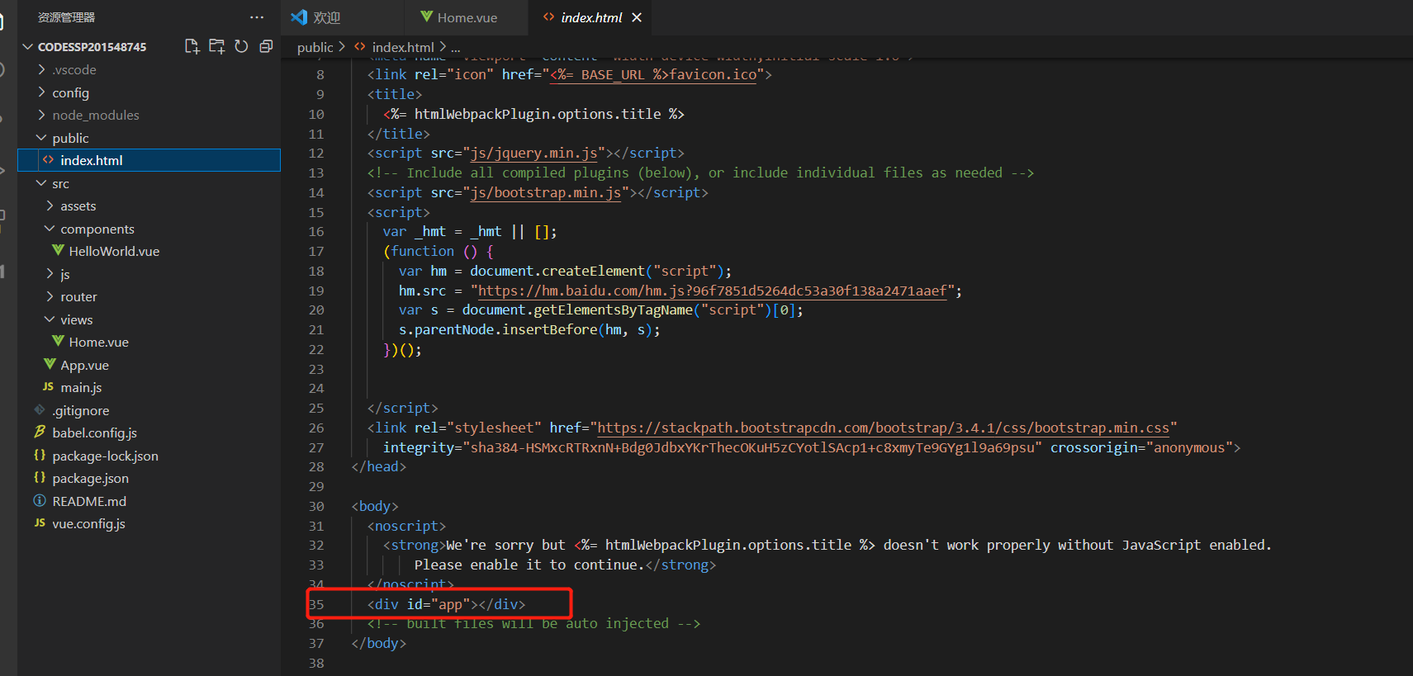1413x676 pixels.
Task: Click the closing </title> tag
Action: point(399,134)
